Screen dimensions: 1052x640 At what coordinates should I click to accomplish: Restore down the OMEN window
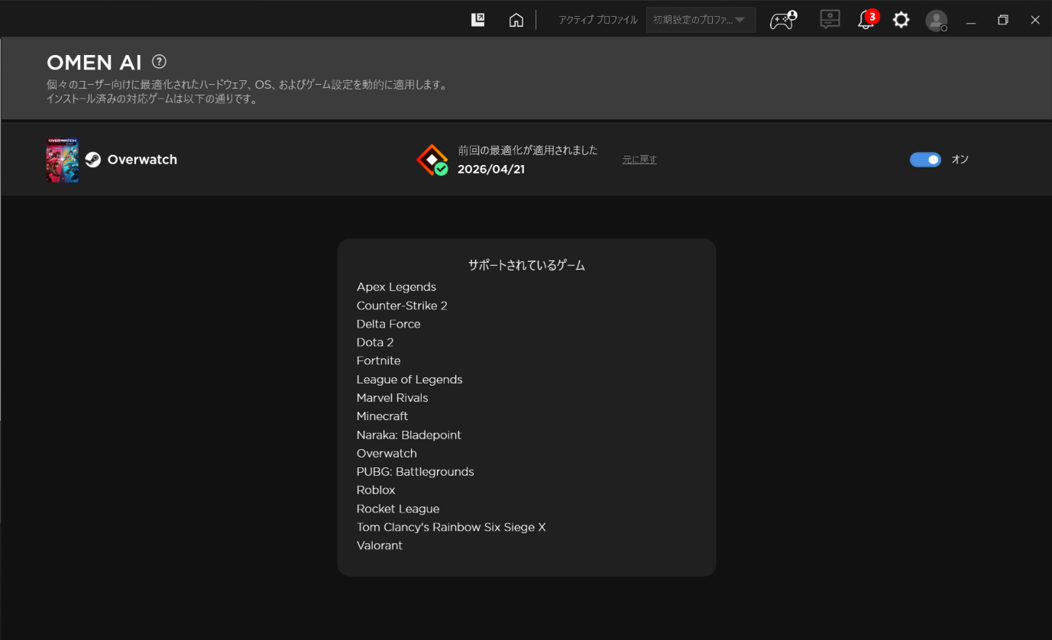pos(1003,20)
